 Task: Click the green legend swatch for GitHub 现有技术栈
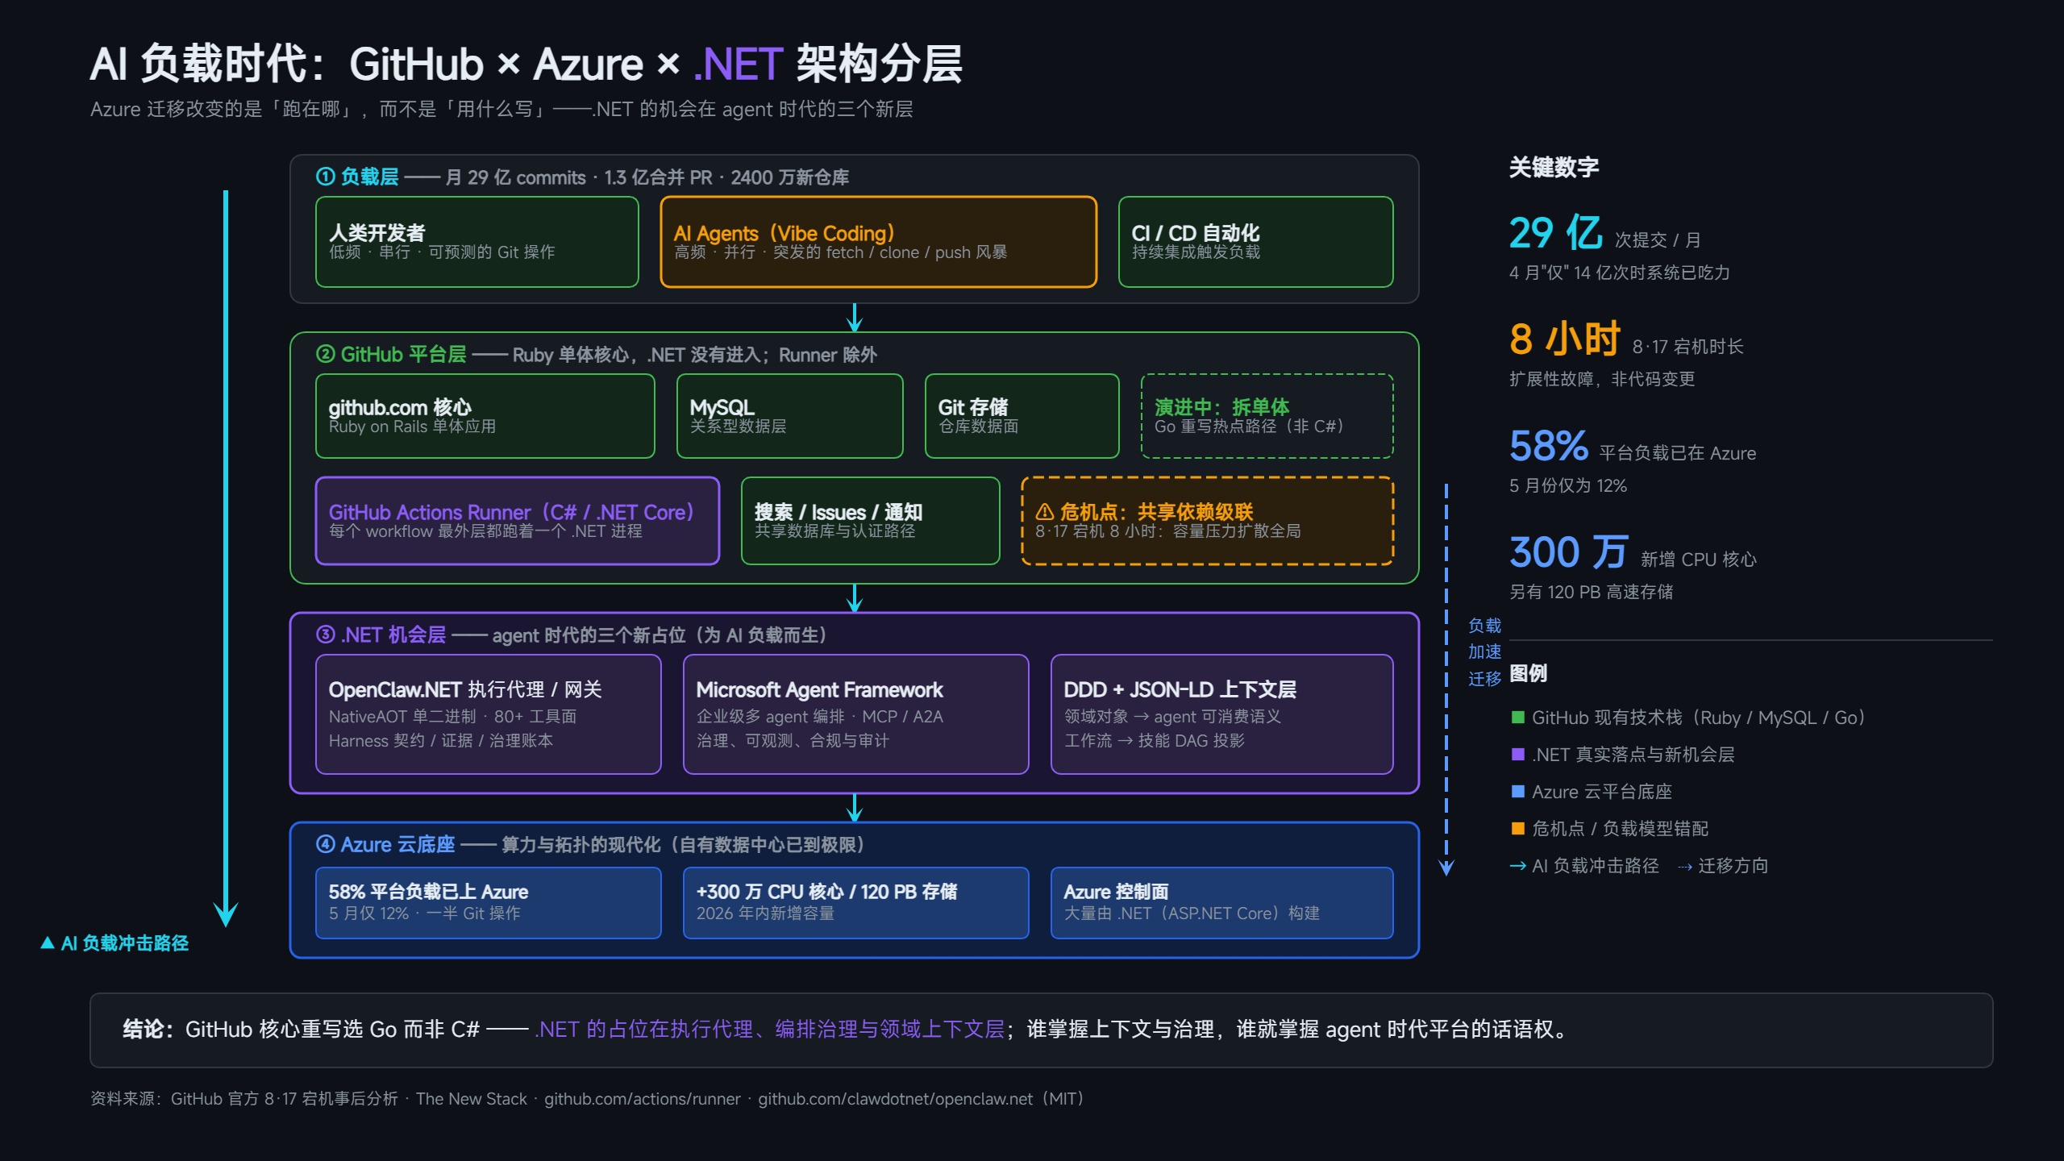click(1517, 718)
